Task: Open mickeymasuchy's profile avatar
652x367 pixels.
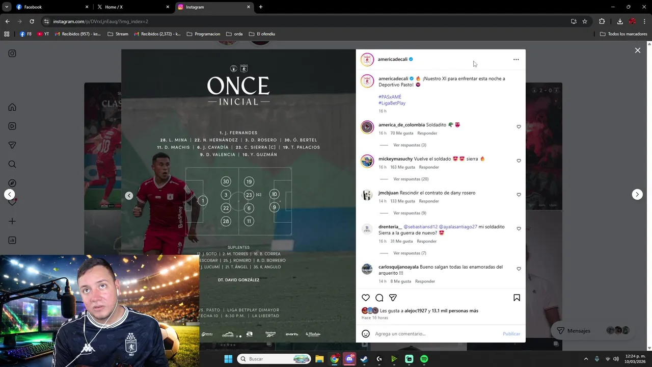Action: click(367, 161)
